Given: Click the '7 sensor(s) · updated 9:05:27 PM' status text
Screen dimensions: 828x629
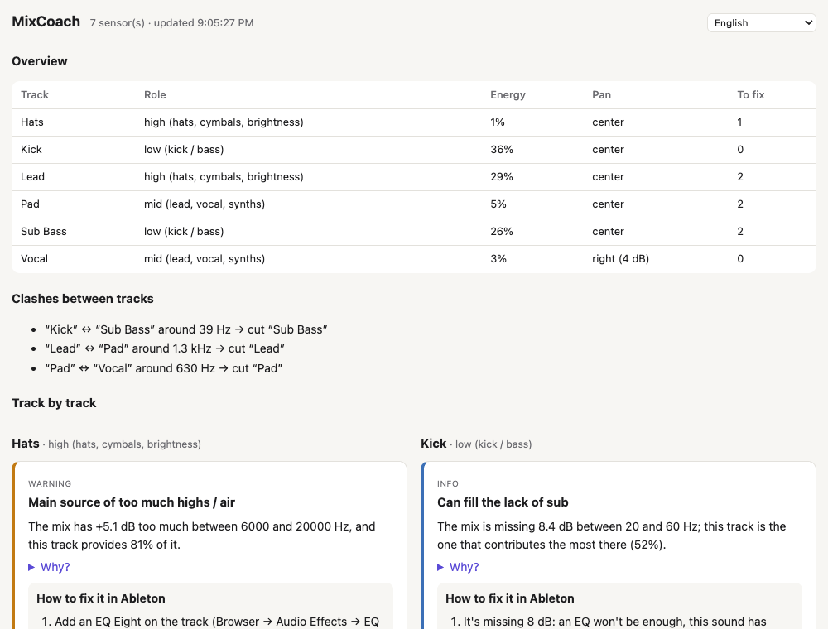Looking at the screenshot, I should click(171, 22).
